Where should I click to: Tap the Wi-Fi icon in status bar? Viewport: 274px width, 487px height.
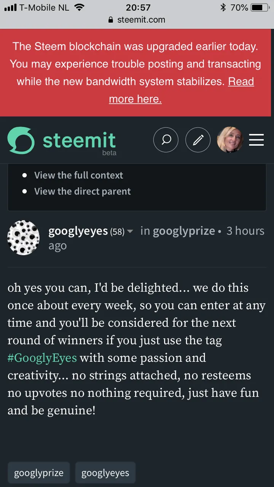[79, 8]
